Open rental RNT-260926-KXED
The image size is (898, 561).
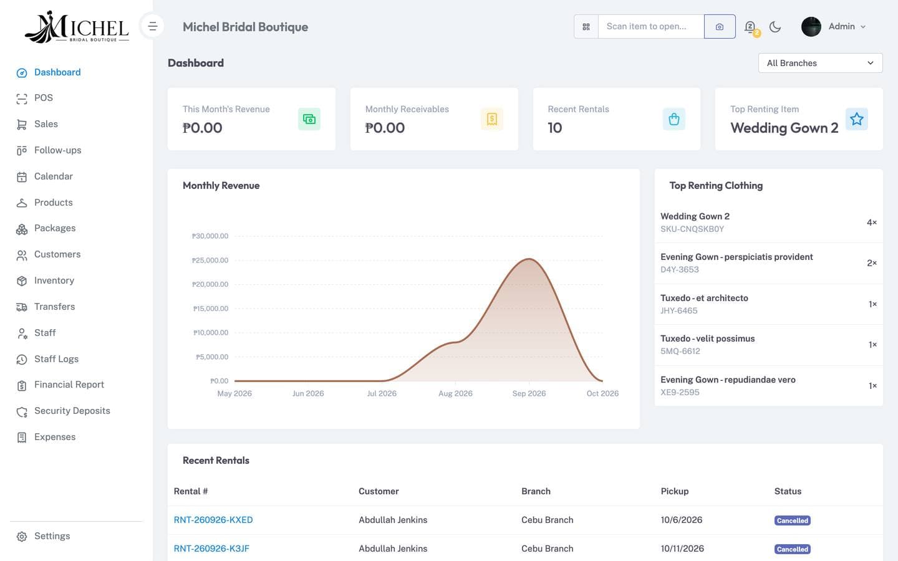213,520
